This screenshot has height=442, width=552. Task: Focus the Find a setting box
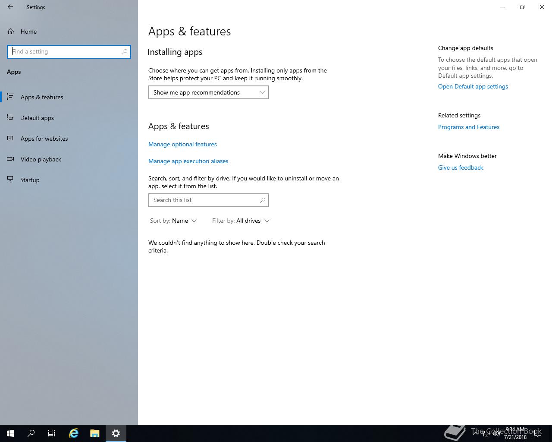click(69, 51)
